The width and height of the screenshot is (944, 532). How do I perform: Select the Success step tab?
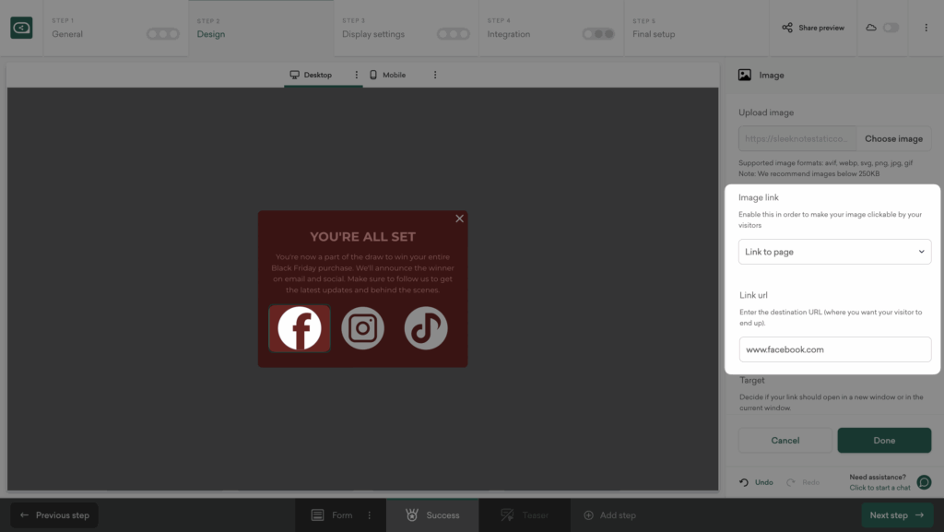[432, 515]
